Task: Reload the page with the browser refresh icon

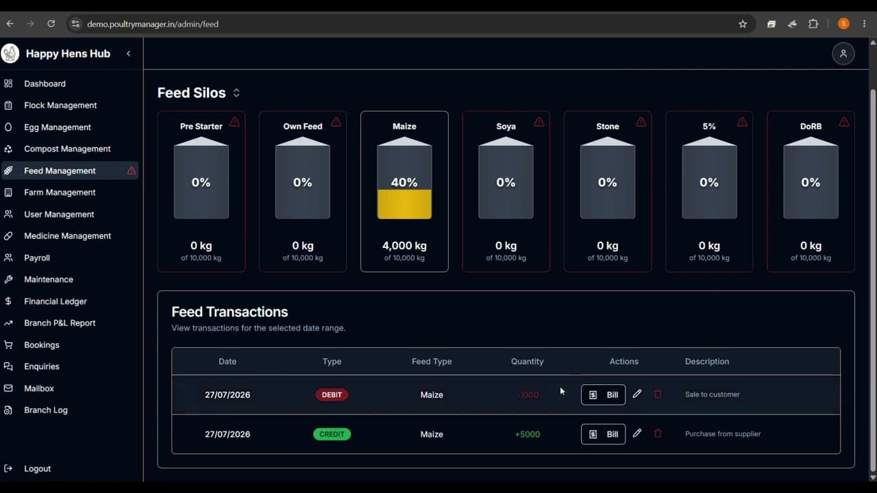Action: pos(51,23)
